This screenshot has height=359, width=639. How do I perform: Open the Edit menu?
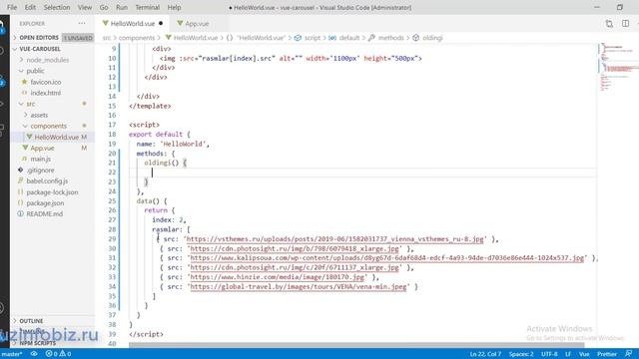30,7
